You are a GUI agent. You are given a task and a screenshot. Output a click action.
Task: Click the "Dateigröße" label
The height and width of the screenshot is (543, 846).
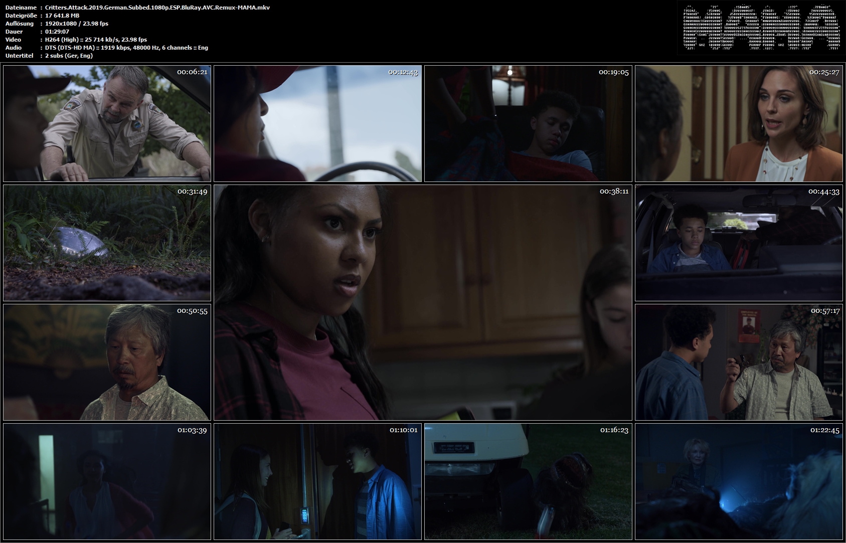[x=22, y=16]
